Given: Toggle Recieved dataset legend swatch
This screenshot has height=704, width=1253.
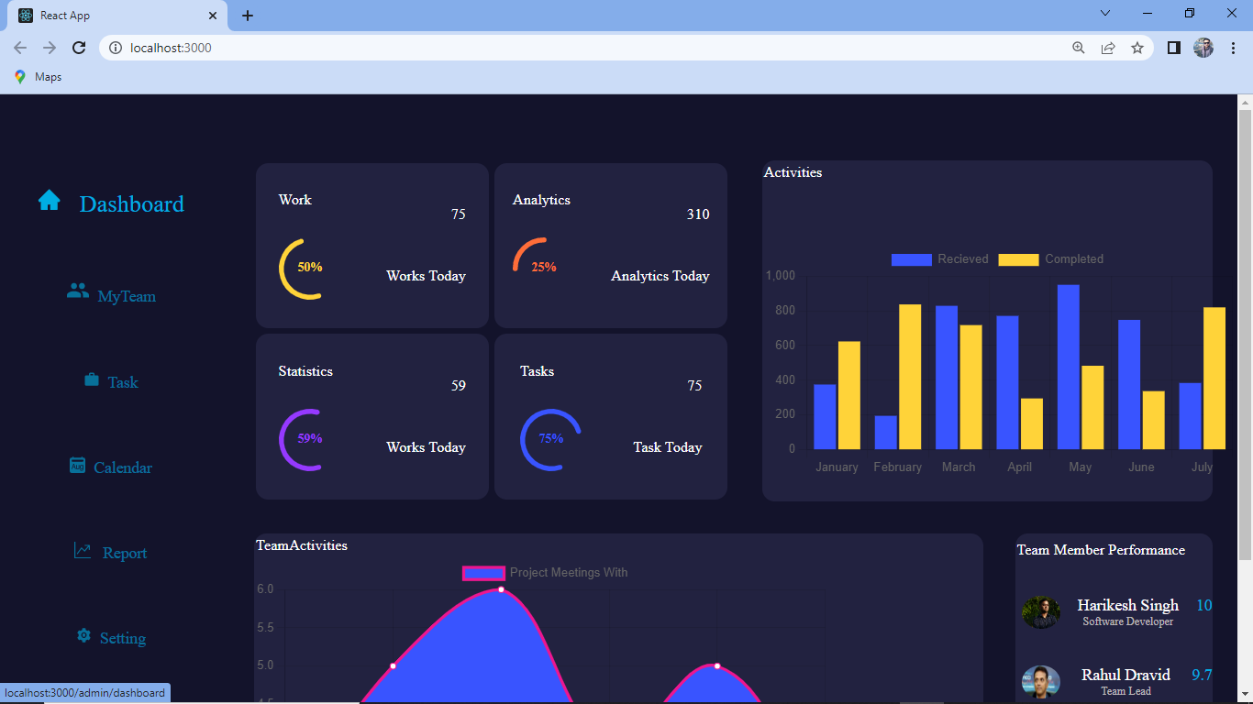Looking at the screenshot, I should pos(911,259).
